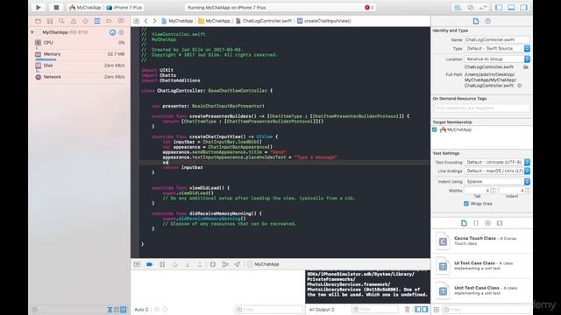Show the Object library
The image size is (561, 315).
[487, 223]
